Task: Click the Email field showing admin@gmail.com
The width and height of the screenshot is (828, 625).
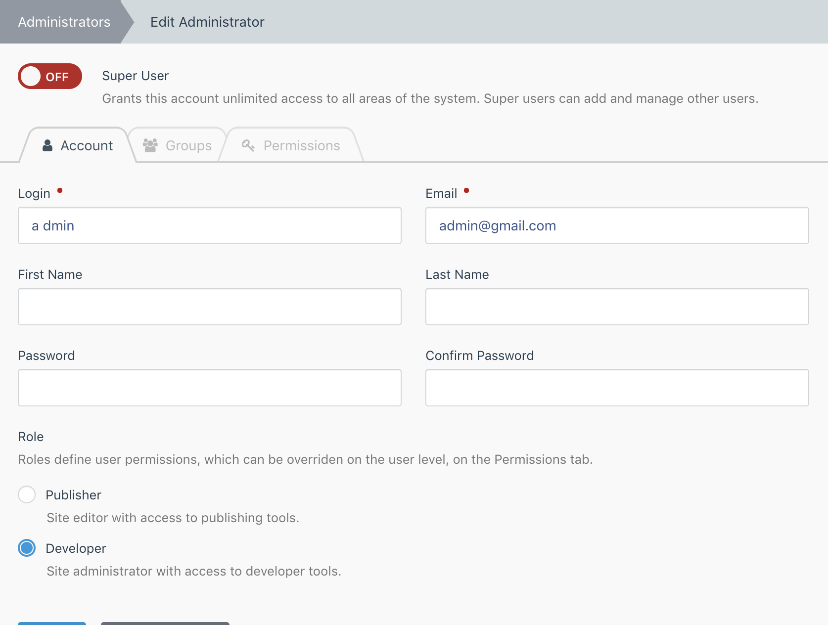Action: tap(617, 225)
